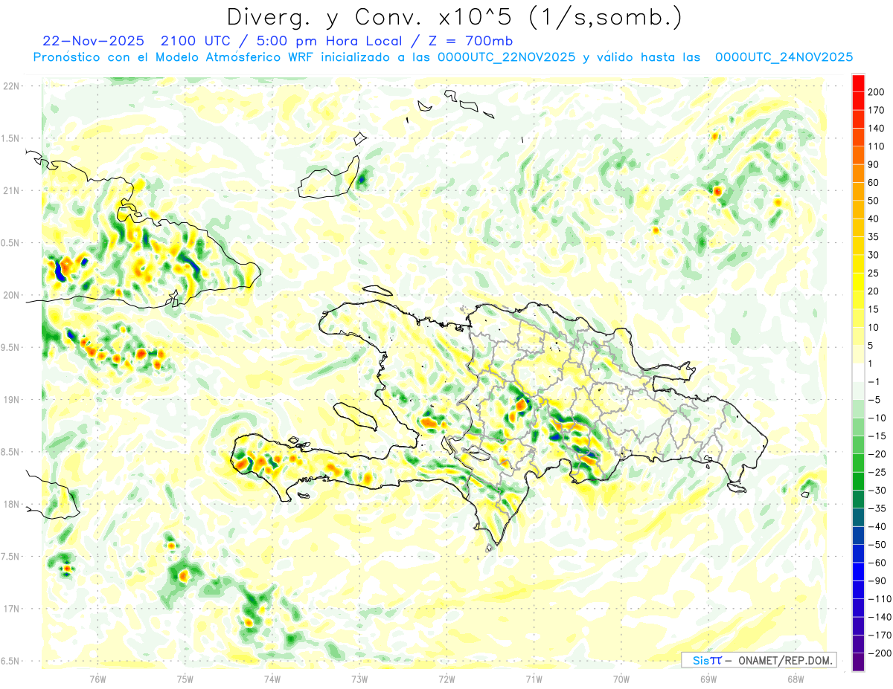Click the positive '50' color scale value

[x=874, y=201]
